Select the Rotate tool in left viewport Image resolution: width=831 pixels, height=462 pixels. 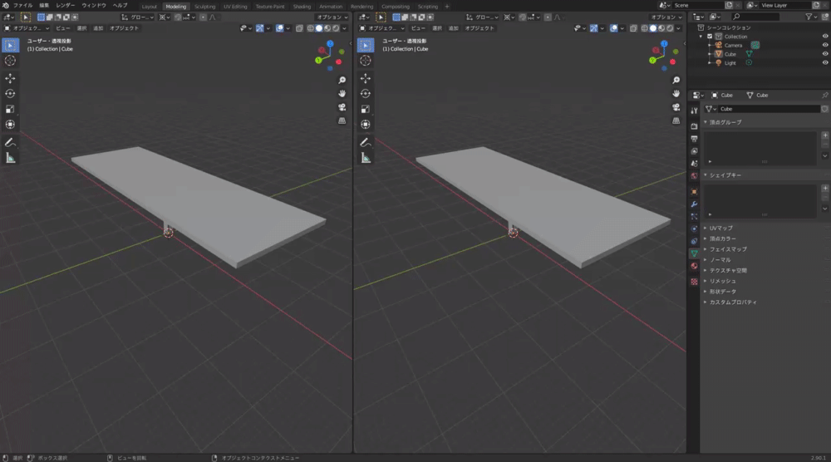click(x=10, y=94)
